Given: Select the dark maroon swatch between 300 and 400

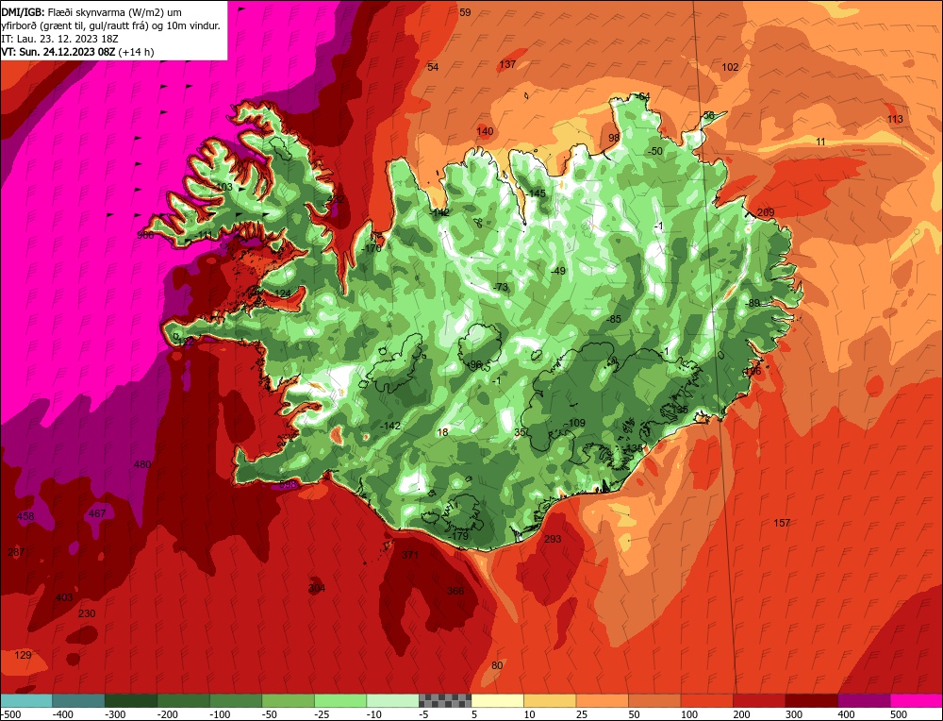Looking at the screenshot, I should tap(812, 700).
